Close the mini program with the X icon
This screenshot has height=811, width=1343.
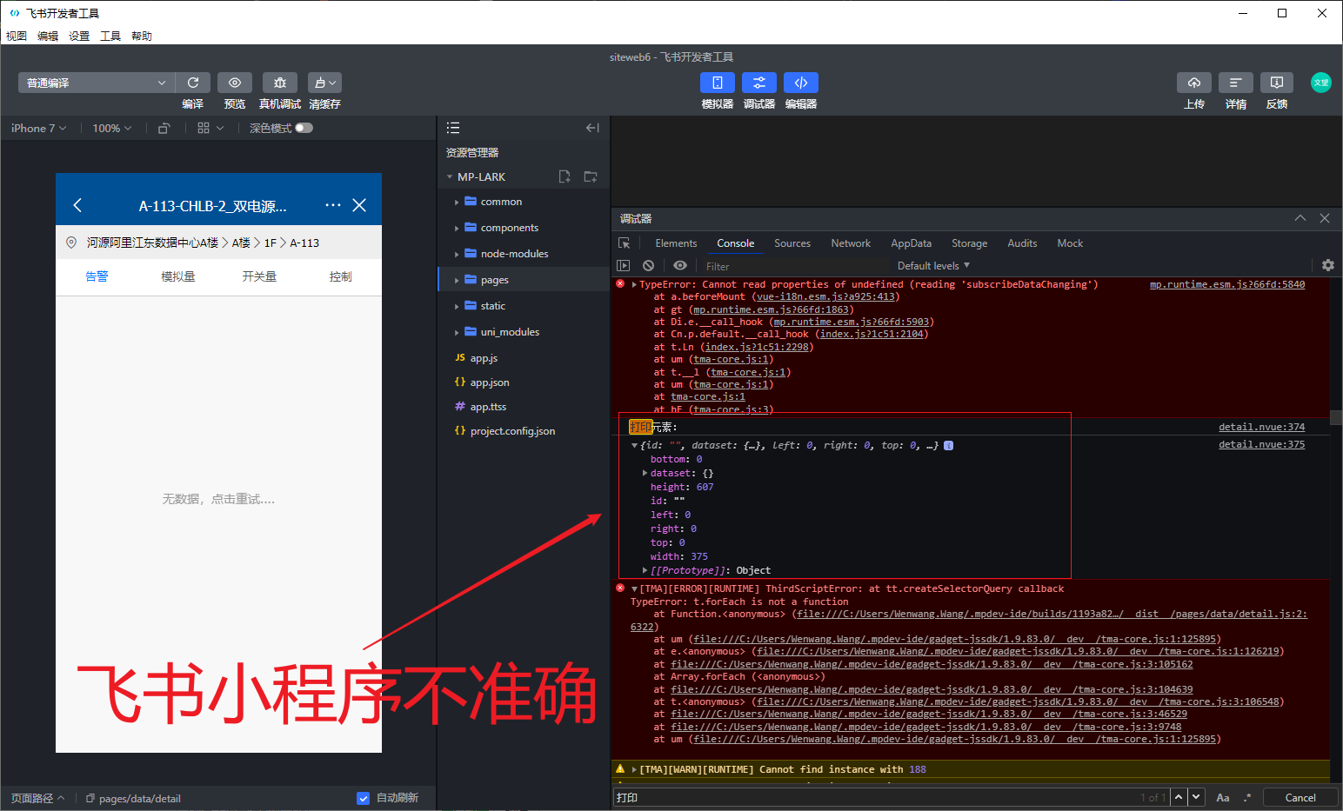click(359, 205)
